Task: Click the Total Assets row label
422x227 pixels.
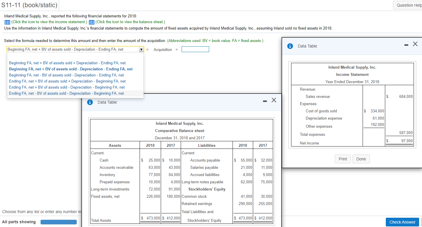Action: click(101, 221)
